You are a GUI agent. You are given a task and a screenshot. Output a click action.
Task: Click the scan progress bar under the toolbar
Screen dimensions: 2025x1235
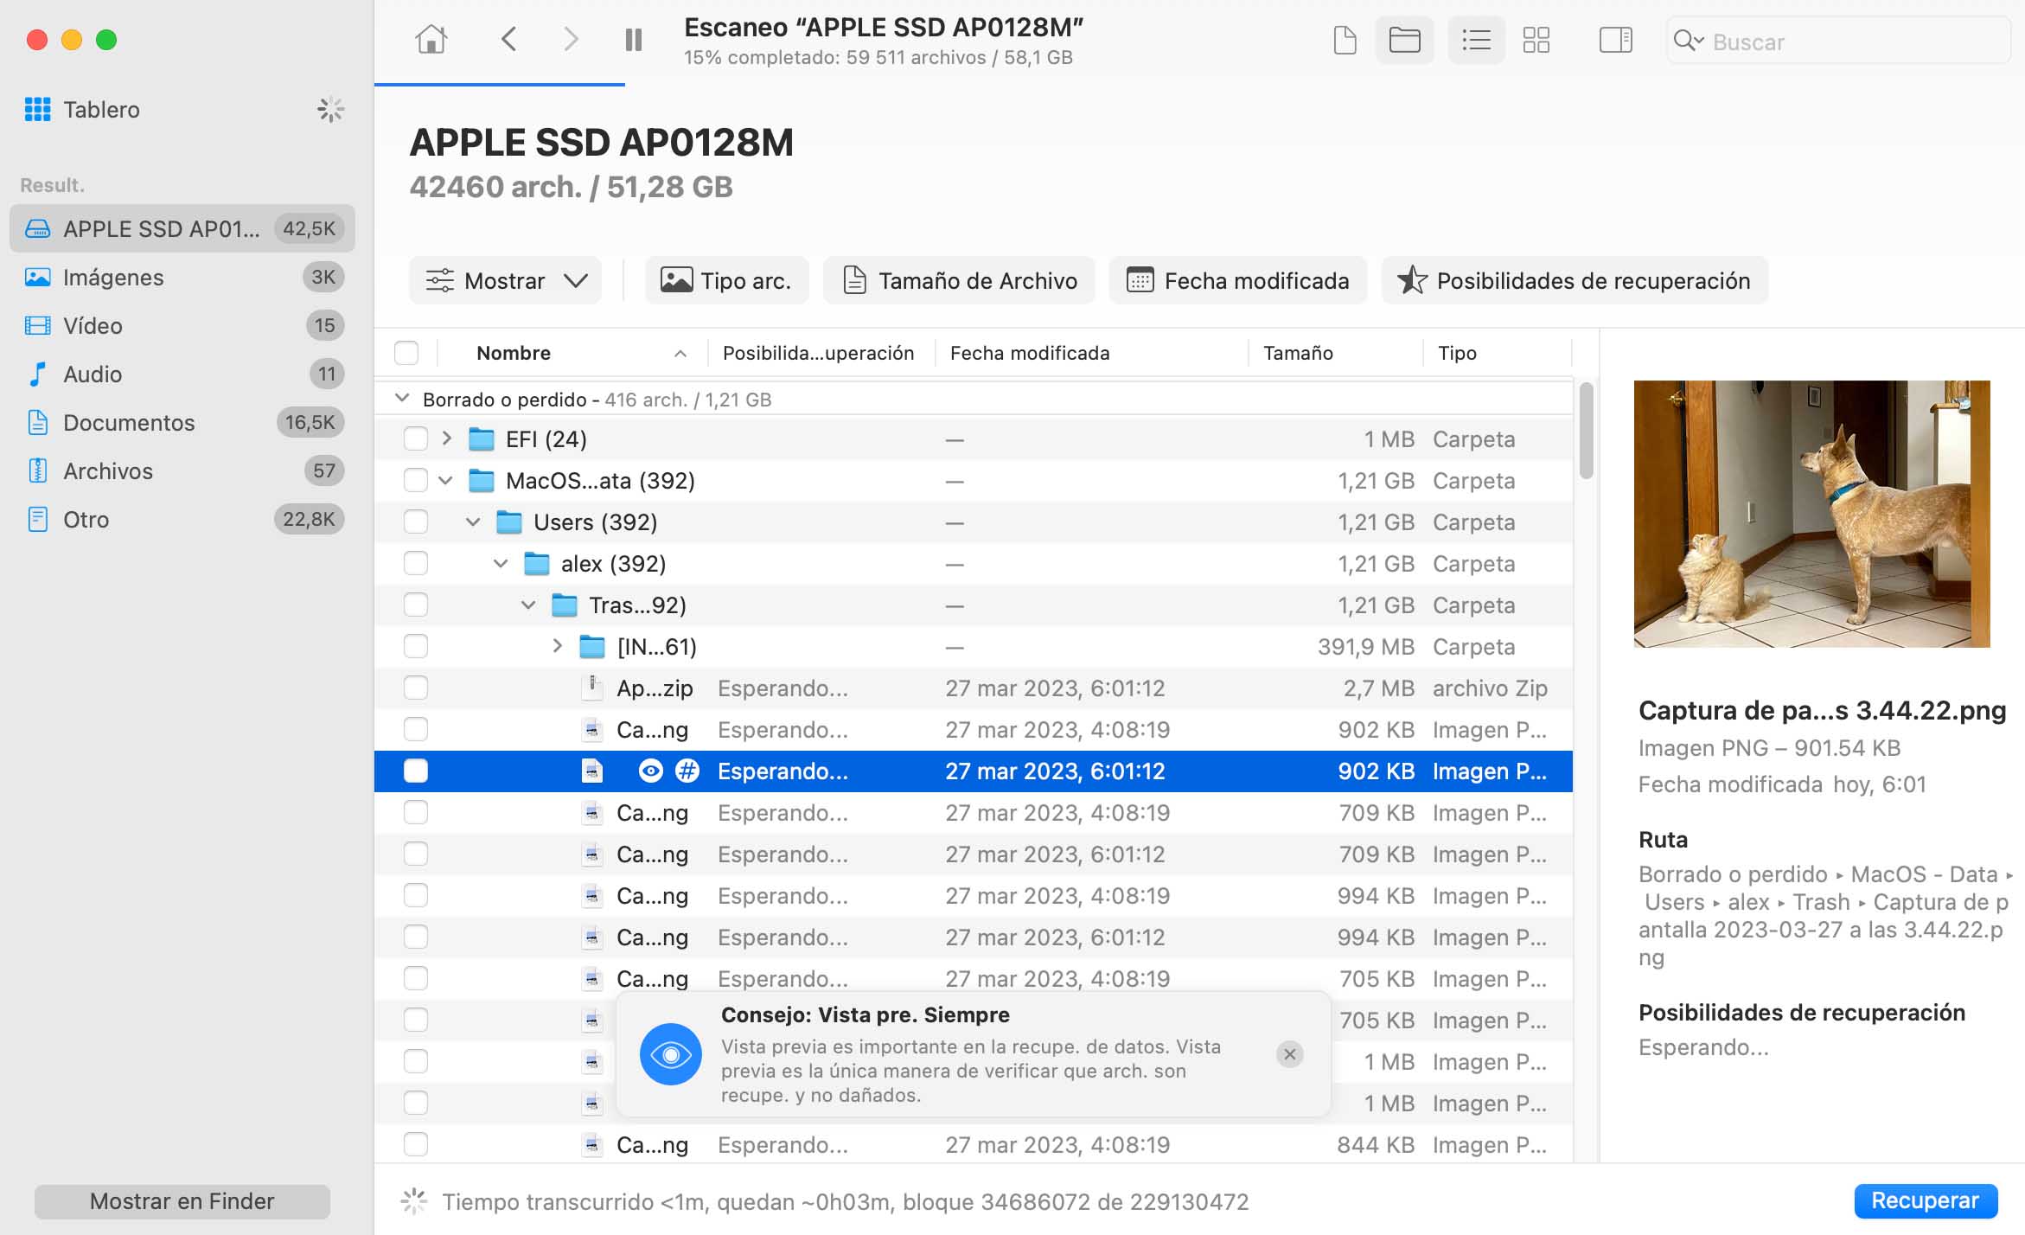coord(500,85)
